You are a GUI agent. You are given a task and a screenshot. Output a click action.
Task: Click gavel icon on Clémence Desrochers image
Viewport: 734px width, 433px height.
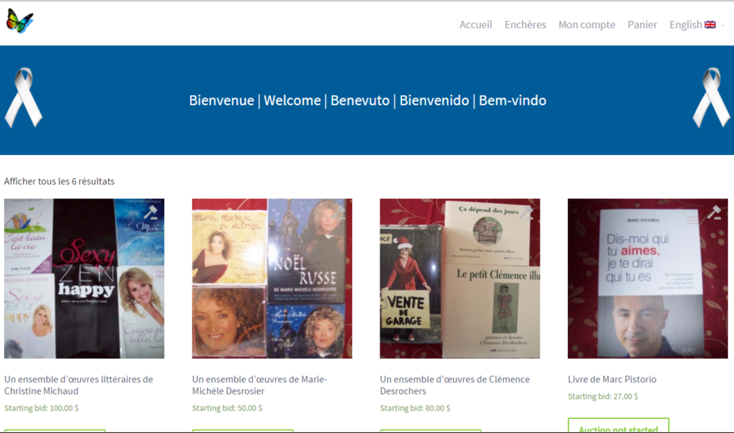[526, 212]
